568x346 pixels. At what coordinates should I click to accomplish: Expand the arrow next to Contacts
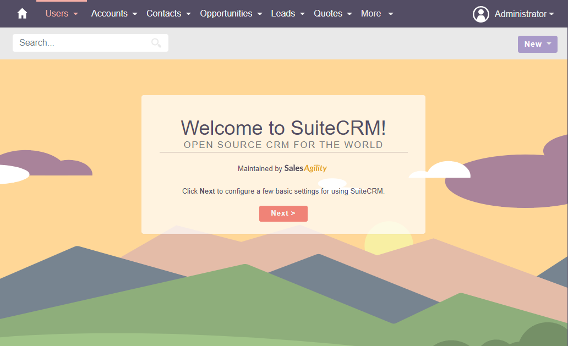tap(189, 14)
